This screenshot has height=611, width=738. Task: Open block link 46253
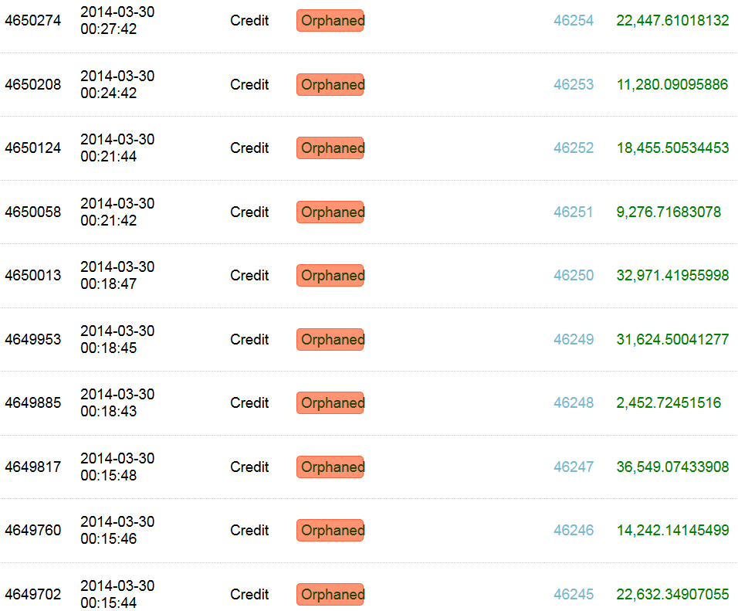click(x=574, y=85)
